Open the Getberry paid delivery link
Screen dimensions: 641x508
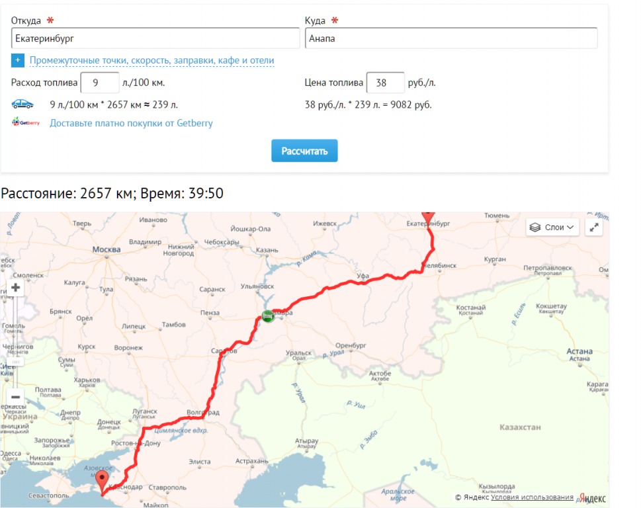[x=131, y=123]
